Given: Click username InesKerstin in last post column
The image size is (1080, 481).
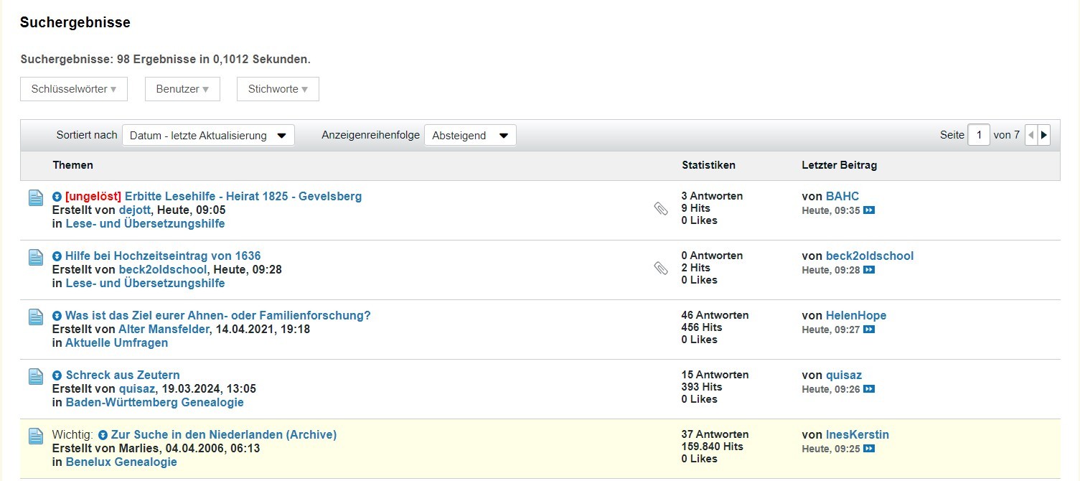Looking at the screenshot, I should coord(857,435).
